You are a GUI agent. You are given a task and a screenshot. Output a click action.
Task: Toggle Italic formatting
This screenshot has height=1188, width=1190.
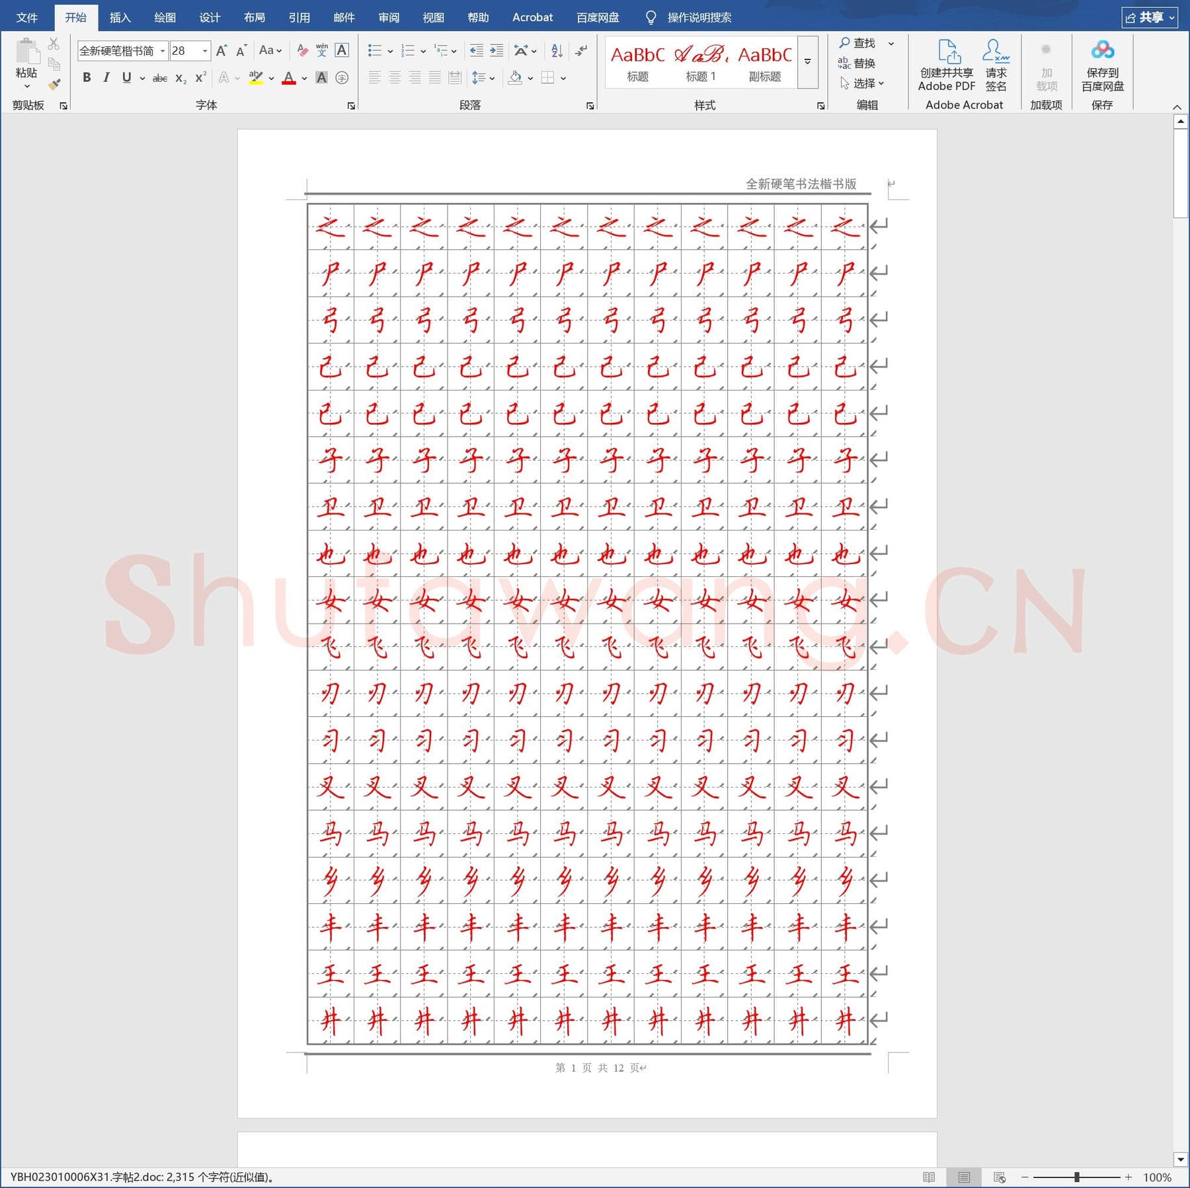coord(106,78)
